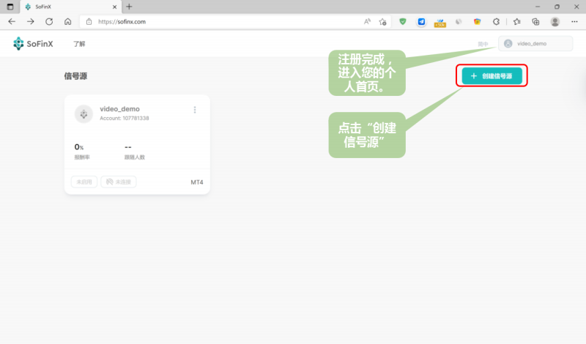Image resolution: width=586 pixels, height=344 pixels.
Task: Add this page to favorites star icon
Action: click(x=382, y=22)
